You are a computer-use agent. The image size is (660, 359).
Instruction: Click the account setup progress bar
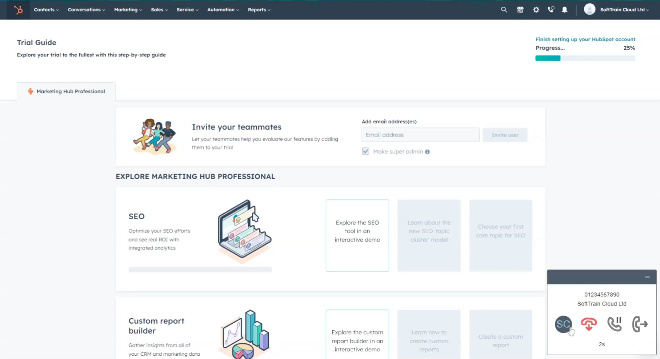pyautogui.click(x=585, y=58)
